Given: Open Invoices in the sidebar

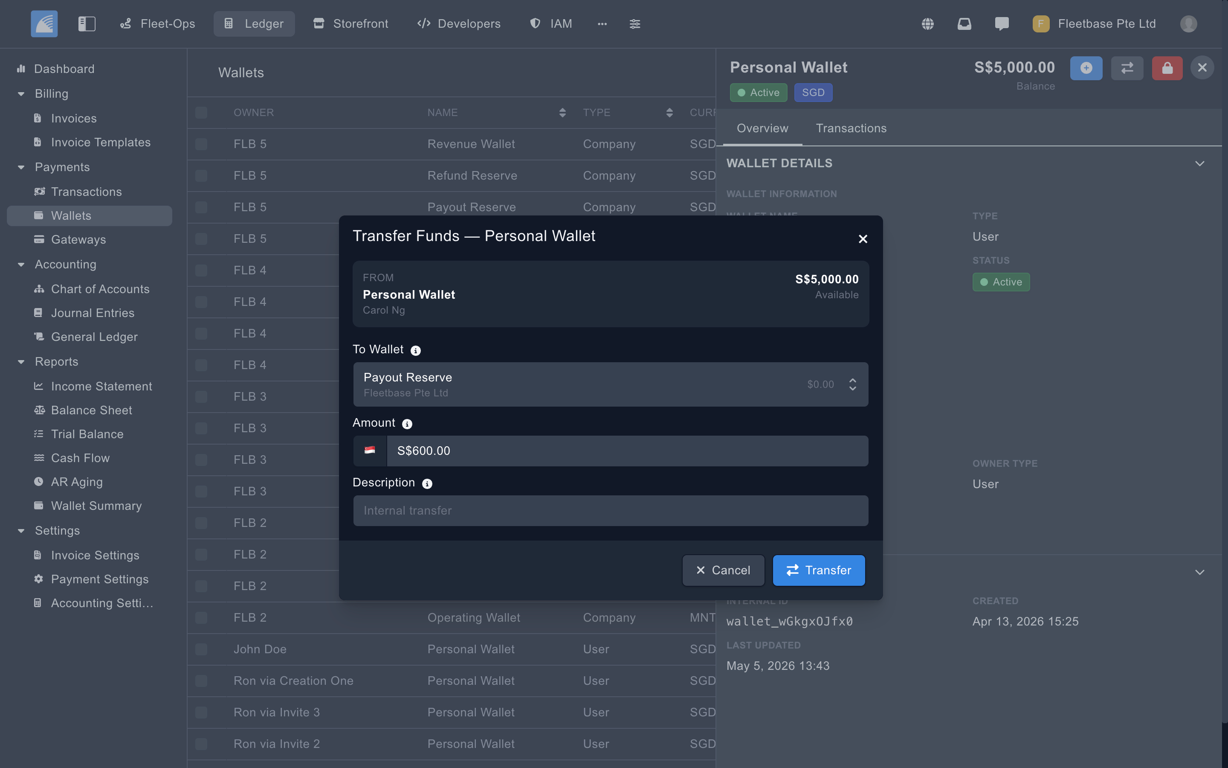Looking at the screenshot, I should [74, 118].
